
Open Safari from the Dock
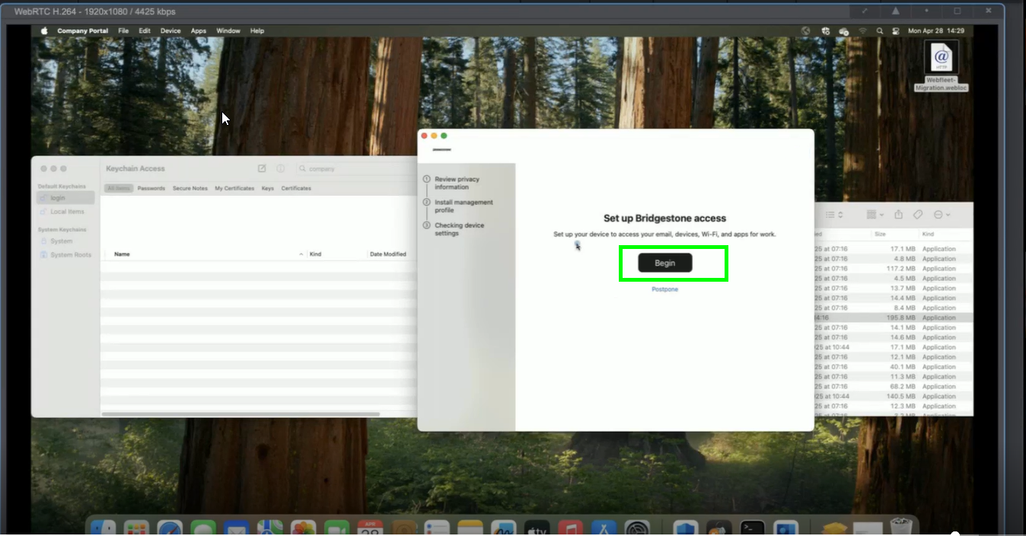pos(170,528)
